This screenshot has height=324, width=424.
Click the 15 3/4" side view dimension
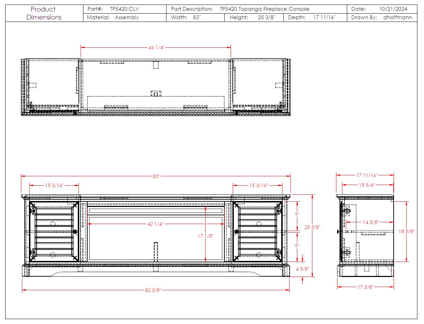367,185
